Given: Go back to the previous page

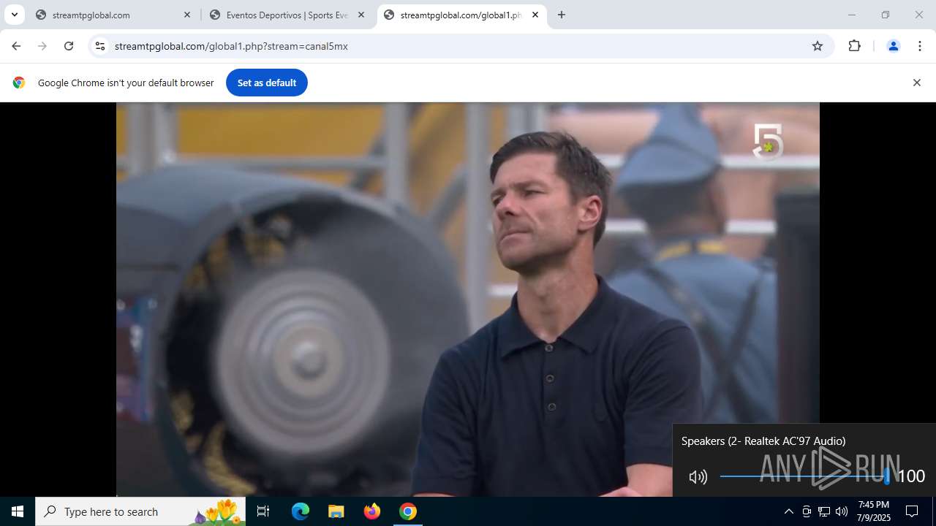Looking at the screenshot, I should point(16,46).
